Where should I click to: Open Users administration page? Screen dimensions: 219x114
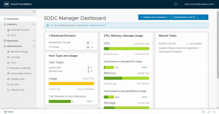point(13,63)
